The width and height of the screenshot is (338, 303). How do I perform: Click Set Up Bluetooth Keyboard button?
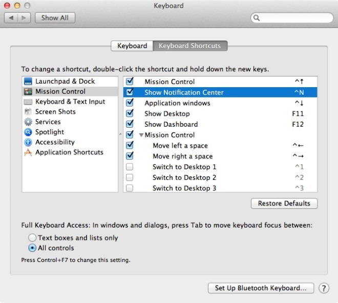(261, 288)
